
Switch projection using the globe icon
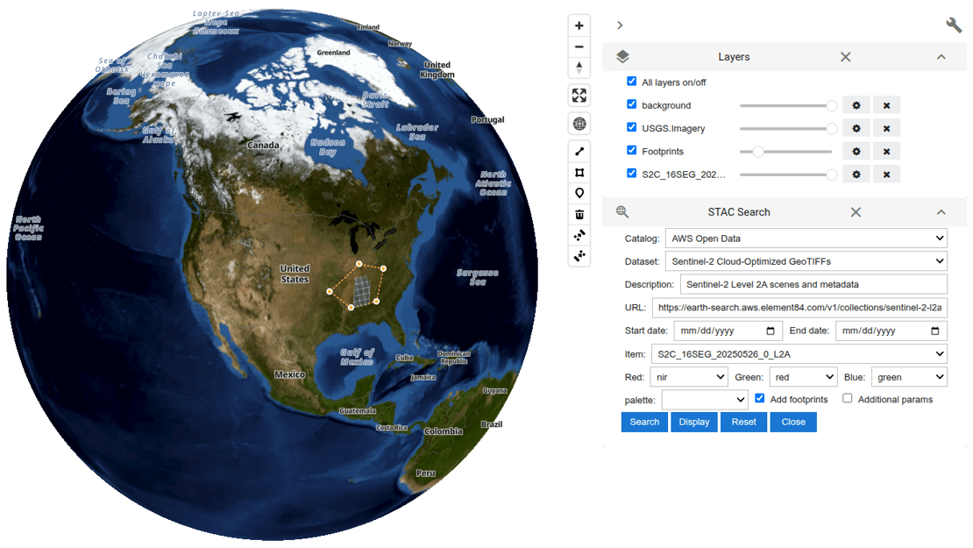[579, 124]
